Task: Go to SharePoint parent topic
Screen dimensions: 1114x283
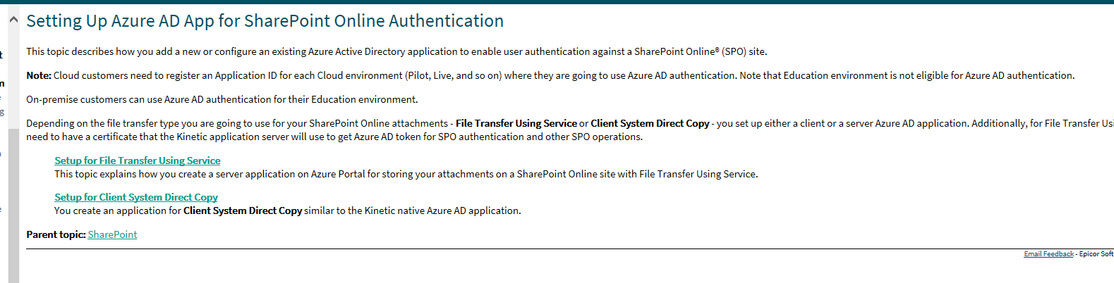Action: coord(112,234)
